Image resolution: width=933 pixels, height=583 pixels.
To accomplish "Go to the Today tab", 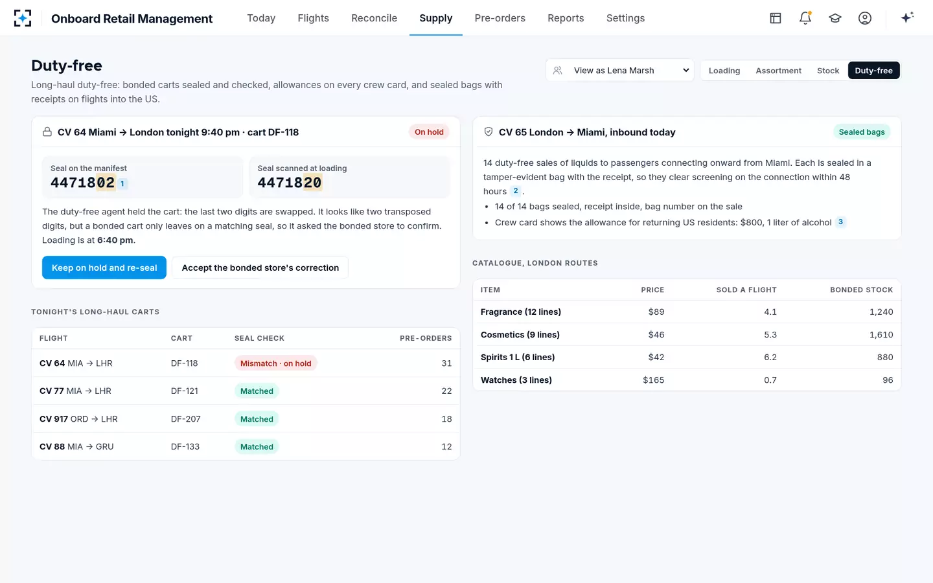I will (261, 18).
